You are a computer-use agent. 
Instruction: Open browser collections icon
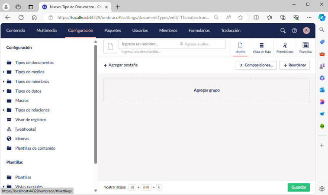283,18
